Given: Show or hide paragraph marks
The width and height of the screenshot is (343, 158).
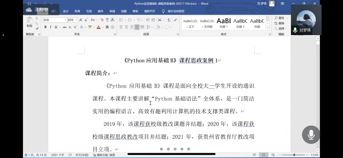Looking at the screenshot, I should [x=175, y=20].
